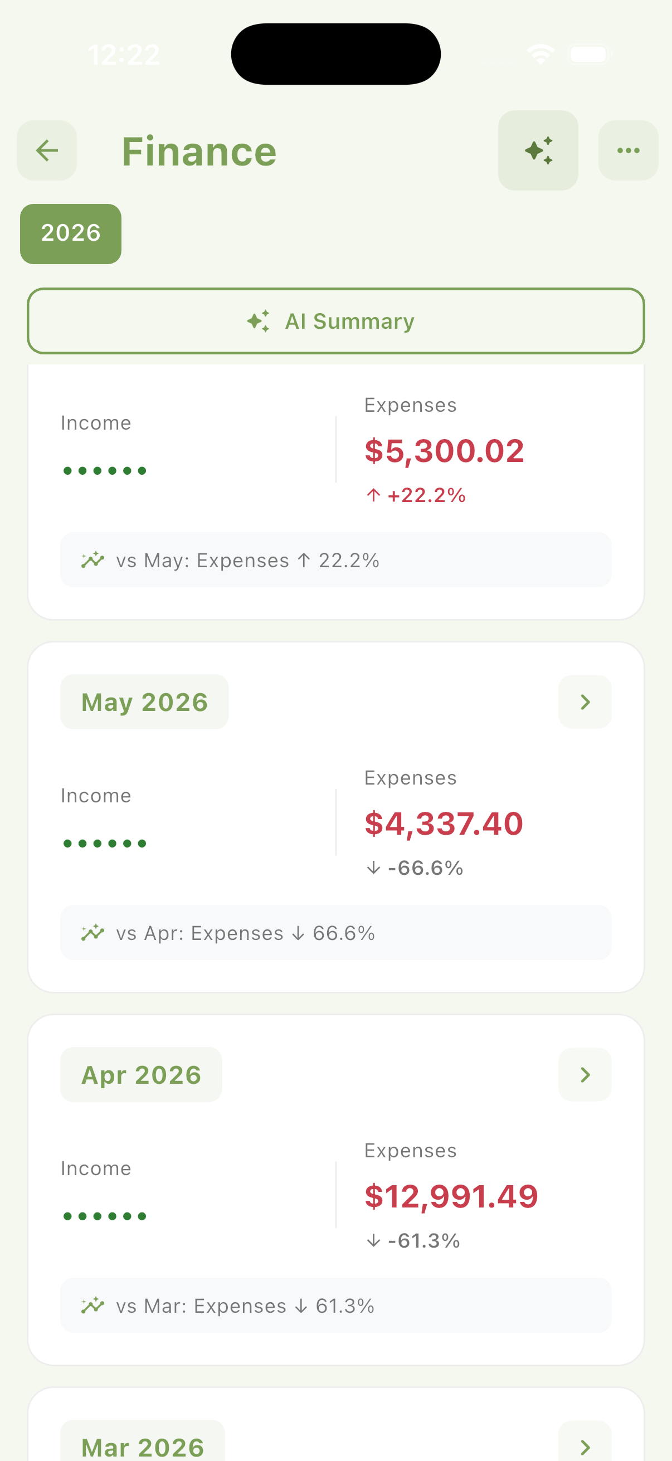Click the vs Apr expenses comparison bar
This screenshot has height=1461, width=672.
point(335,932)
